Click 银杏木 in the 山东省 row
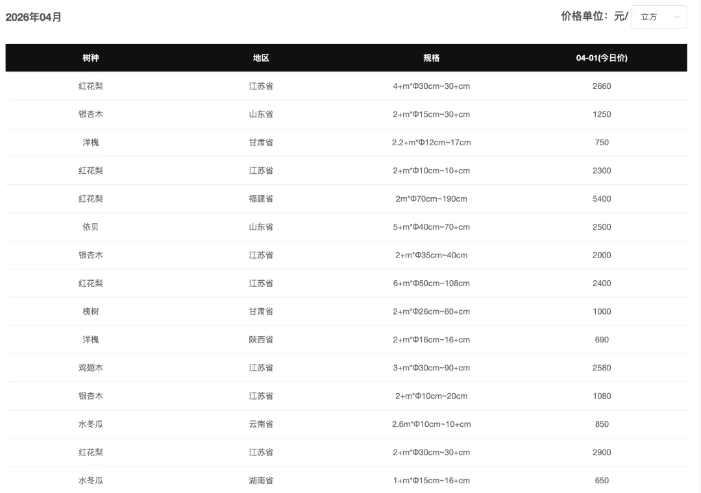The height and width of the screenshot is (493, 701). tap(90, 114)
